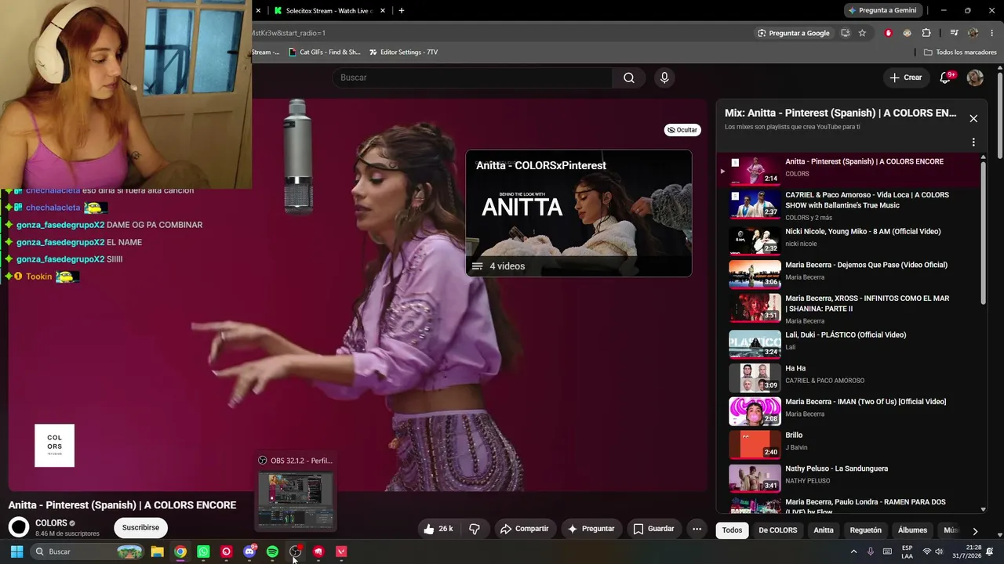Show more filter chips with the arrow
Viewport: 1004px width, 564px height.
[975, 530]
